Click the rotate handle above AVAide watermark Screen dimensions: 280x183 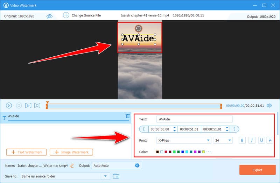coord(138,29)
